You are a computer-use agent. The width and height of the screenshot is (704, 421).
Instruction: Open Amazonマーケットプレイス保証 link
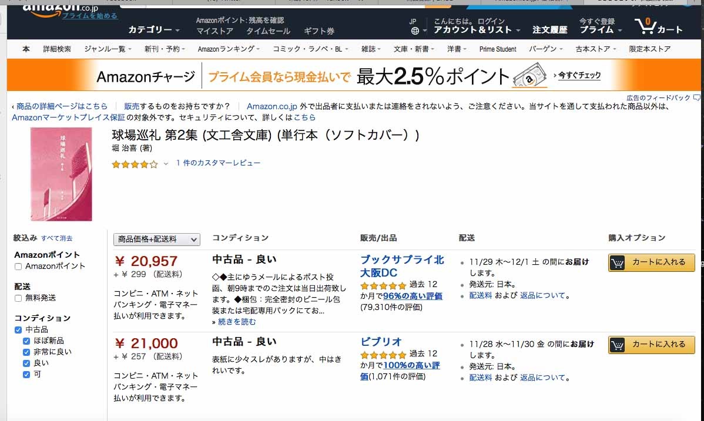[68, 117]
